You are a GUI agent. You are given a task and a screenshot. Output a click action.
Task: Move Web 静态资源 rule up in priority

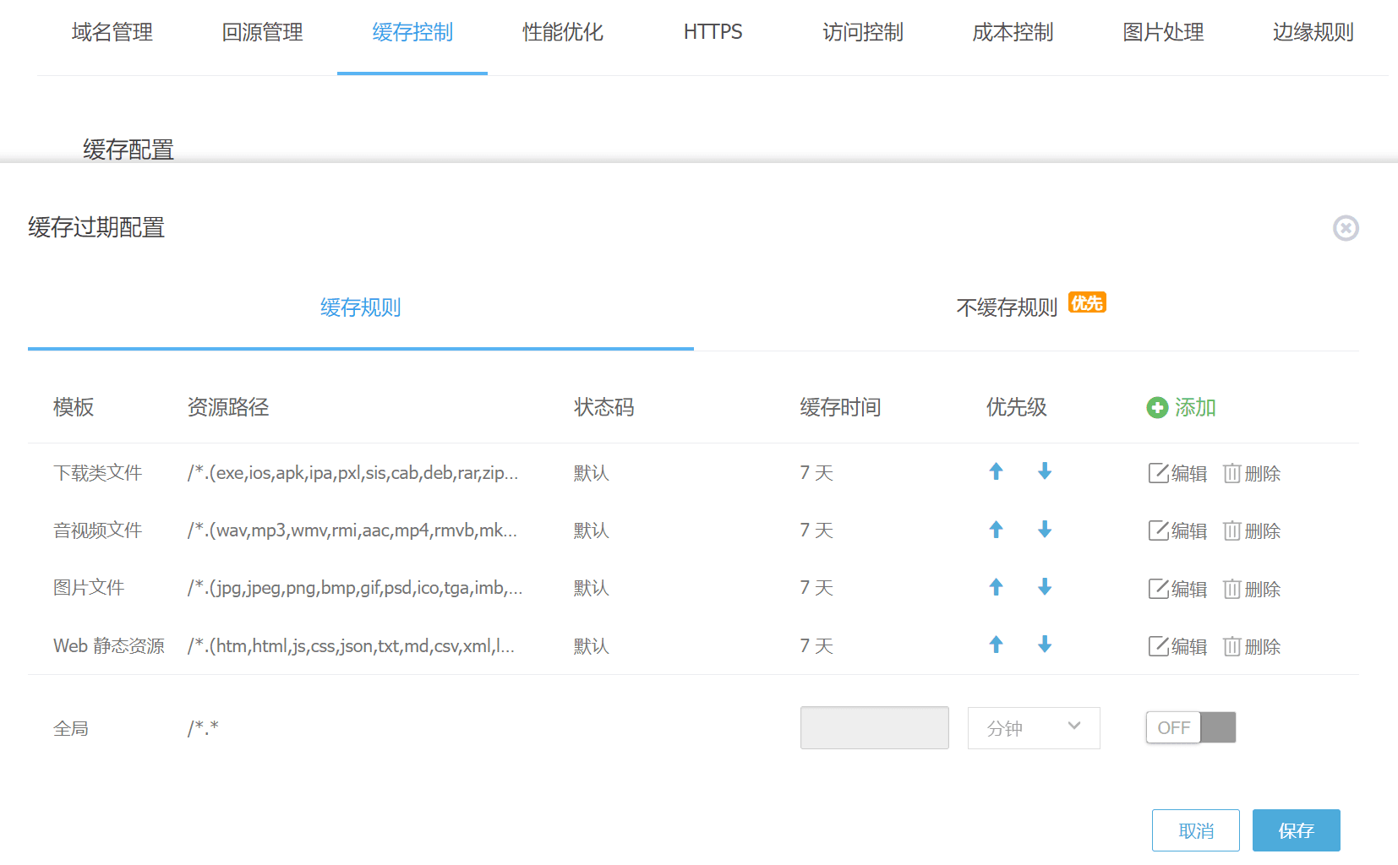point(996,645)
